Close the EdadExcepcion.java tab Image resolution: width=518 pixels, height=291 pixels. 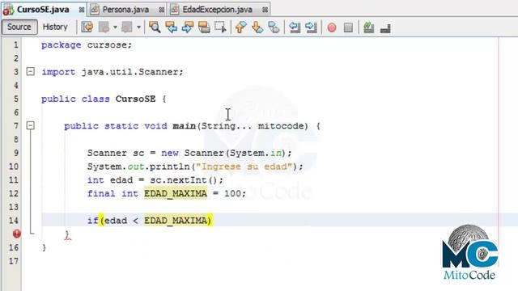pos(265,10)
